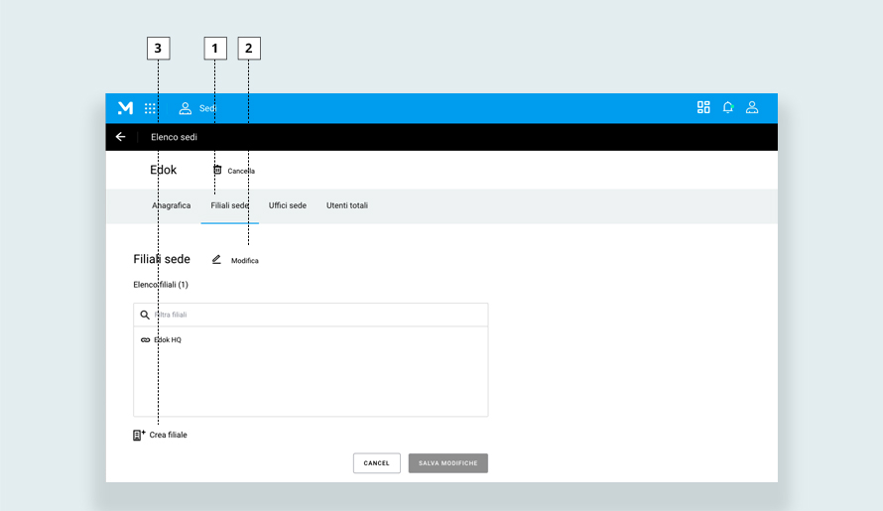883x511 pixels.
Task: Select the Filiali sede tab
Action: [230, 205]
